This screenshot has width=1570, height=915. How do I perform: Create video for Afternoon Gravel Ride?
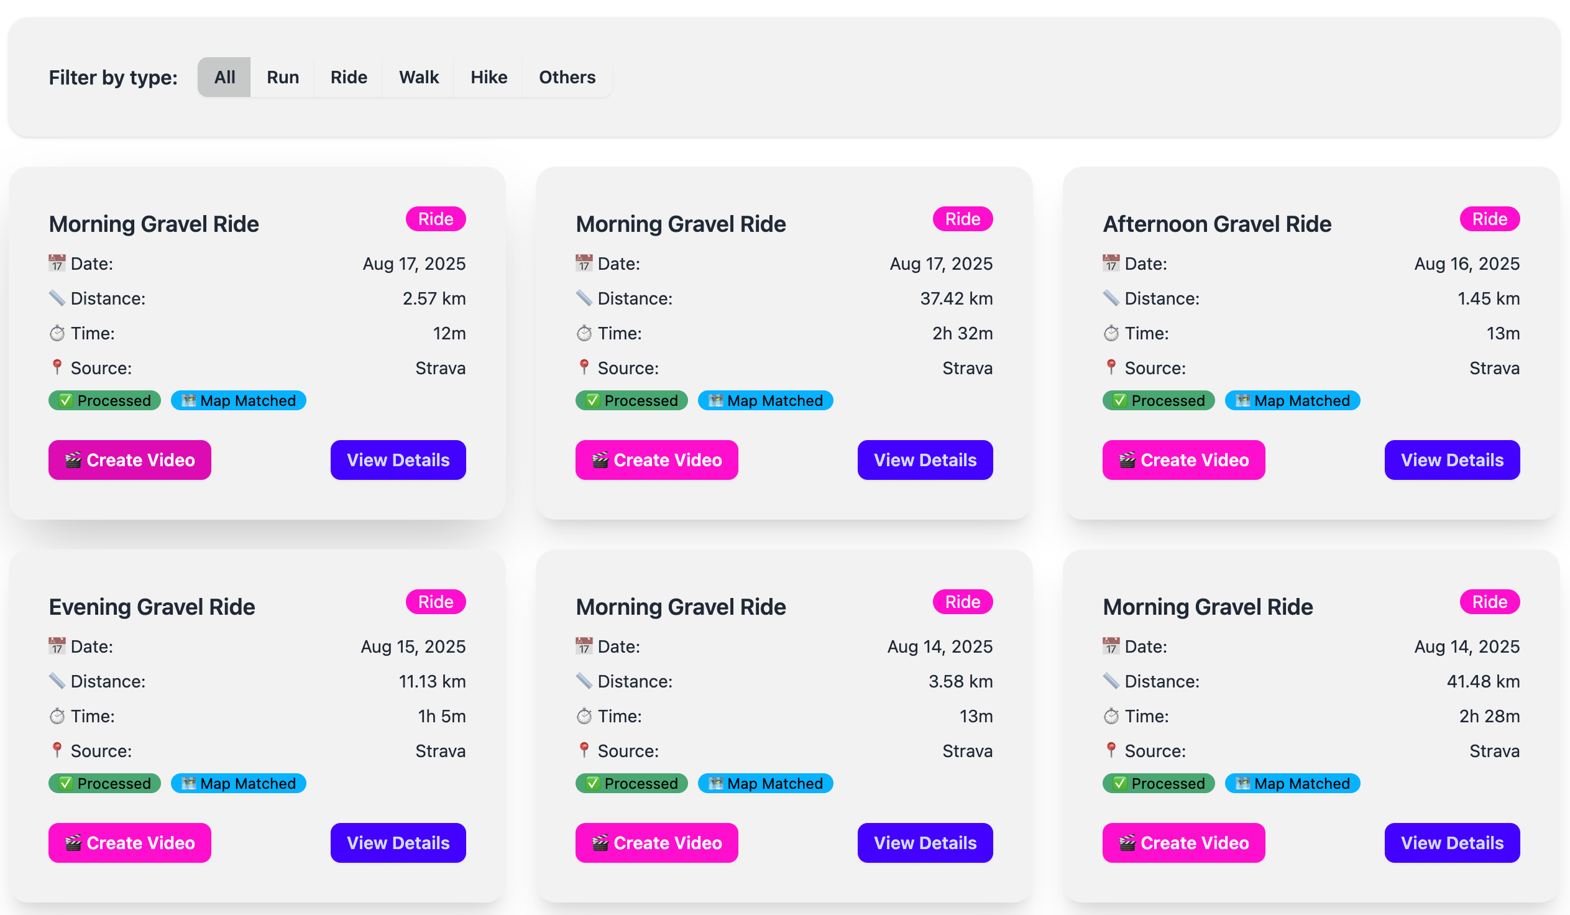pyautogui.click(x=1183, y=460)
